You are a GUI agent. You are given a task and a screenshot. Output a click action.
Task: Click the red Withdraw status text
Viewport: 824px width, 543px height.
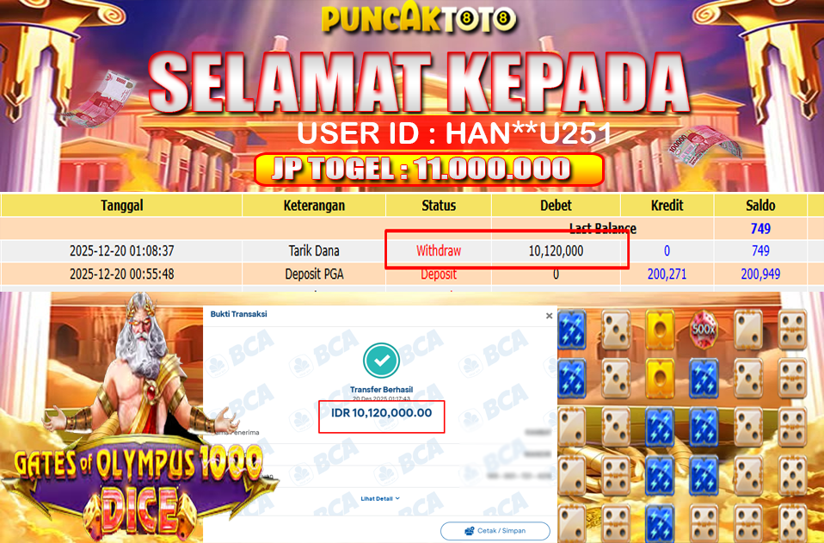439,250
